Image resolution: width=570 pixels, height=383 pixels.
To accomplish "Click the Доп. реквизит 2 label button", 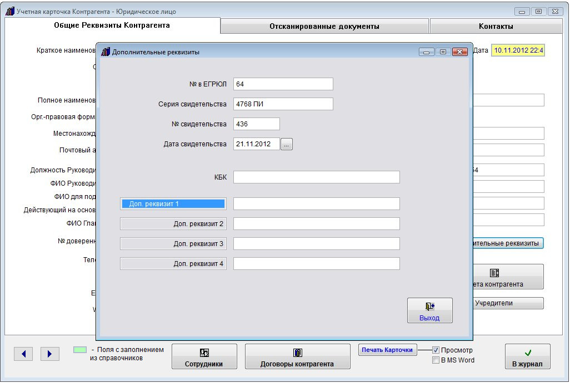I will [173, 224].
